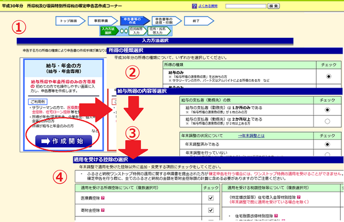Select 給与の支払者 2か所以上 radio
This screenshot has width=344, height=222.
[x=327, y=121]
